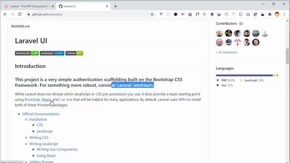This screenshot has height=163, width=290.
Task: Open the React link in introduction
Action: (x=46, y=100)
